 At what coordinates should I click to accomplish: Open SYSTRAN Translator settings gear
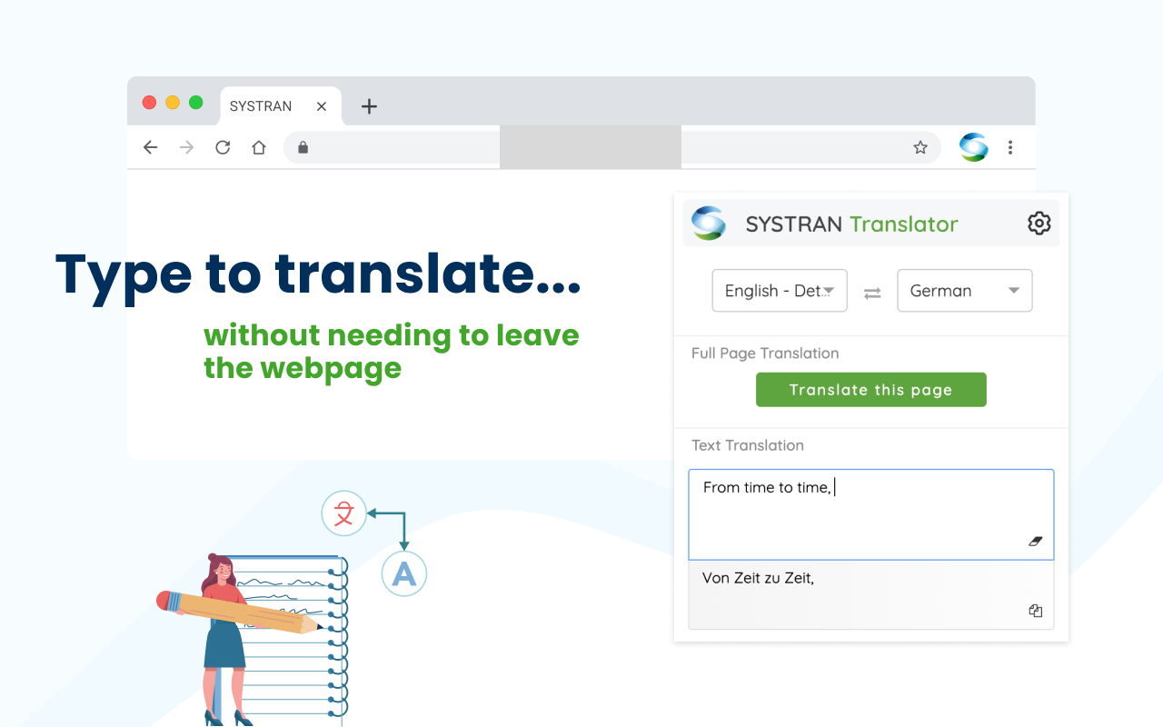[x=1039, y=223]
